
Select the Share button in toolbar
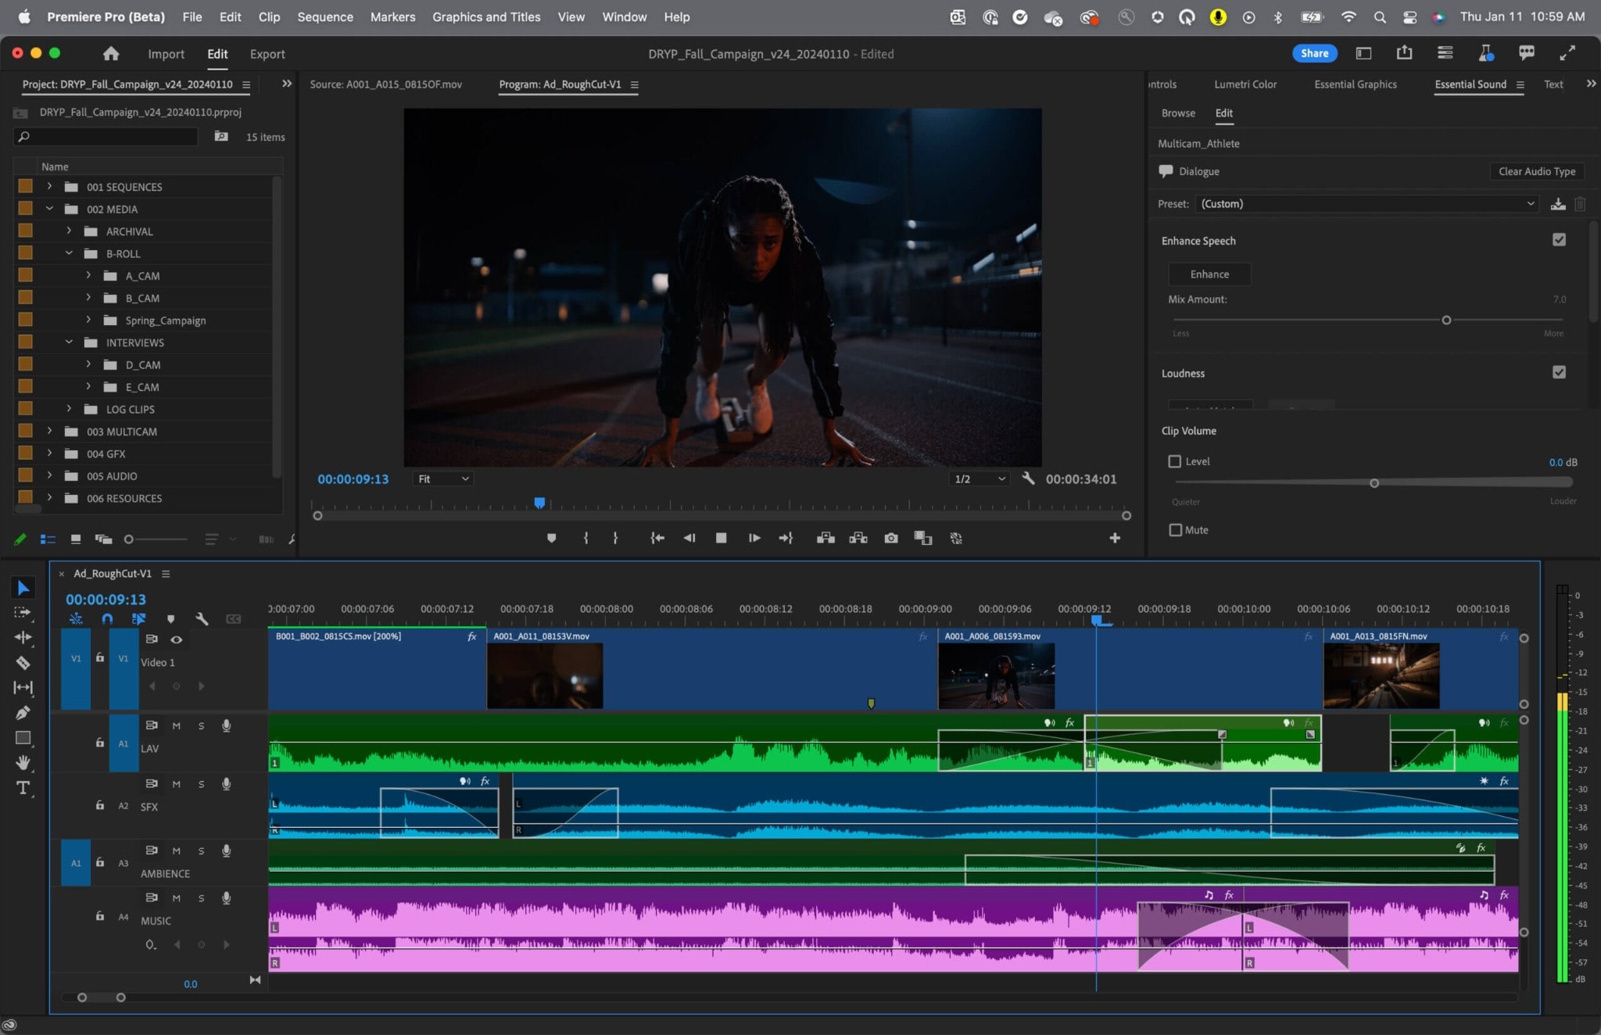click(1313, 52)
